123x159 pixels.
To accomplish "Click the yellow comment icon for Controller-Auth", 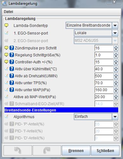I will click(x=6, y=62).
